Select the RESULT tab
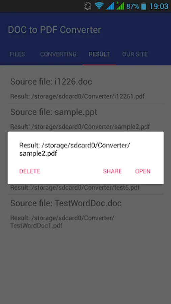The height and width of the screenshot is (304, 171). (99, 54)
